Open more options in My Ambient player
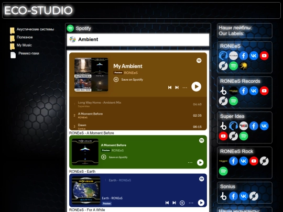The width and height of the screenshot is (283, 212). pyautogui.click(x=184, y=87)
